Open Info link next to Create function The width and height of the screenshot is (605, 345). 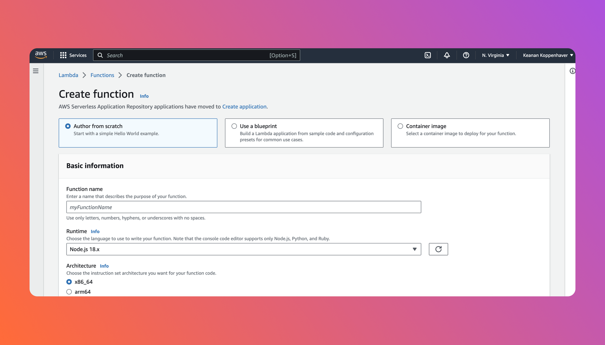(x=144, y=96)
